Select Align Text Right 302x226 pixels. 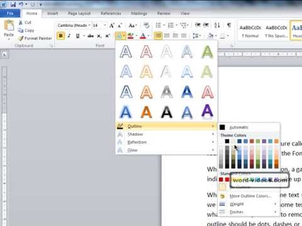coord(176,36)
